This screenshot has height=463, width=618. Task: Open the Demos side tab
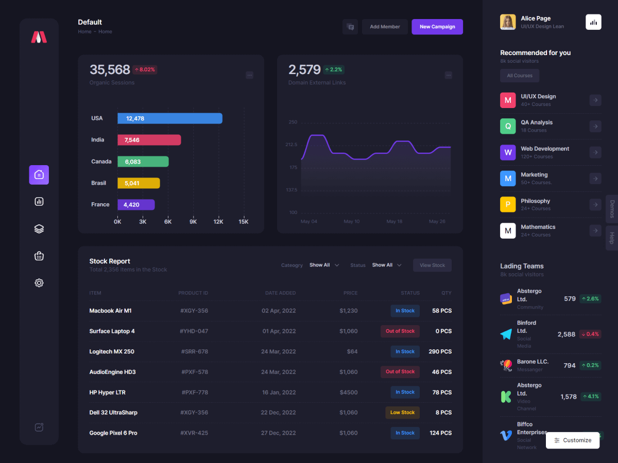(x=612, y=209)
